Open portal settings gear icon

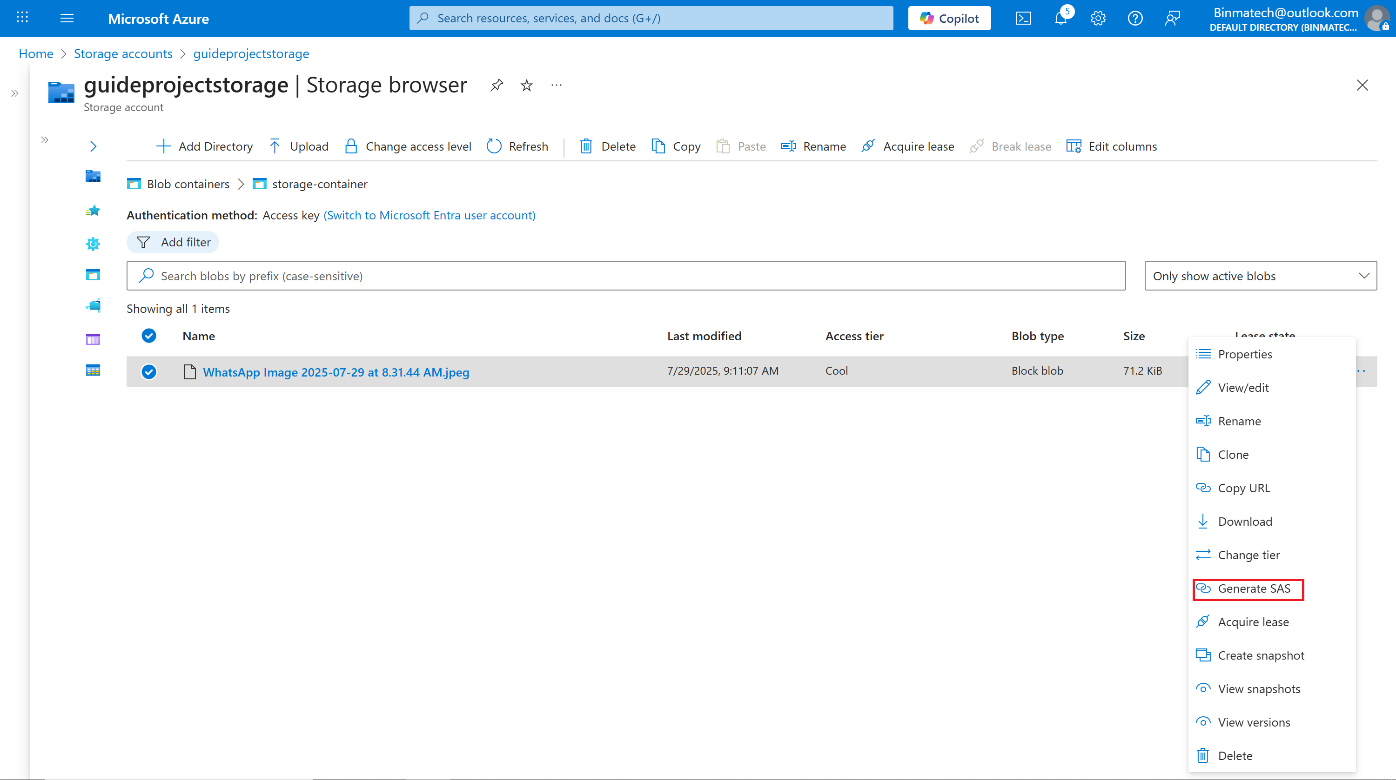[1098, 19]
